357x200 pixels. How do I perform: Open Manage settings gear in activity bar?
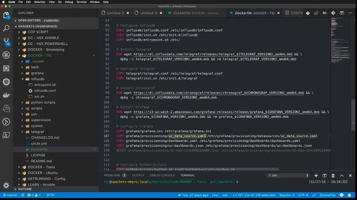click(x=6, y=186)
